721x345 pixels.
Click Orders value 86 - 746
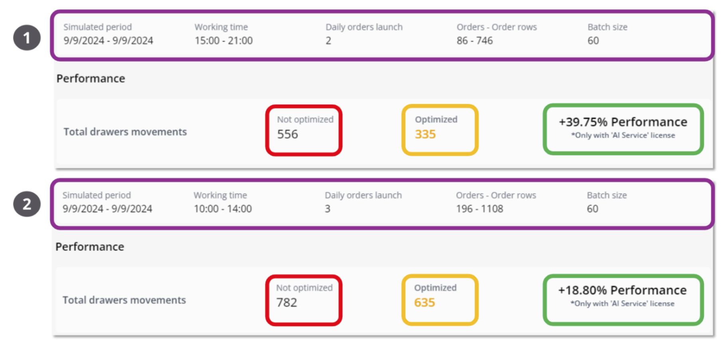point(475,41)
